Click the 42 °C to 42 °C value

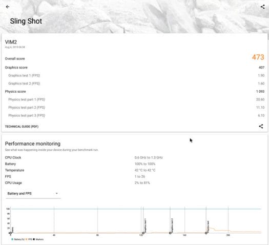coord(145,170)
